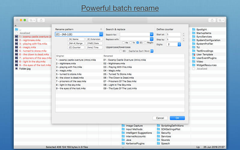
Task: Click file icon of '8 - light in the sky.m4a'
Action: click(x=16, y=61)
